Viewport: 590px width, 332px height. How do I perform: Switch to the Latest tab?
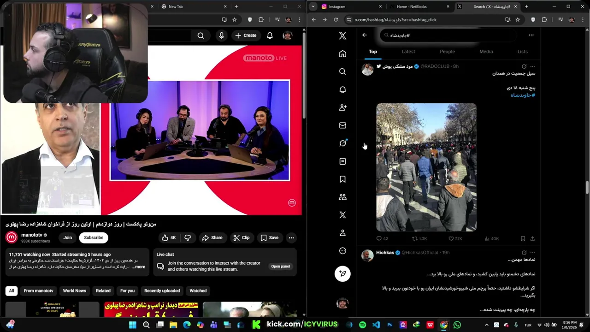(x=408, y=52)
